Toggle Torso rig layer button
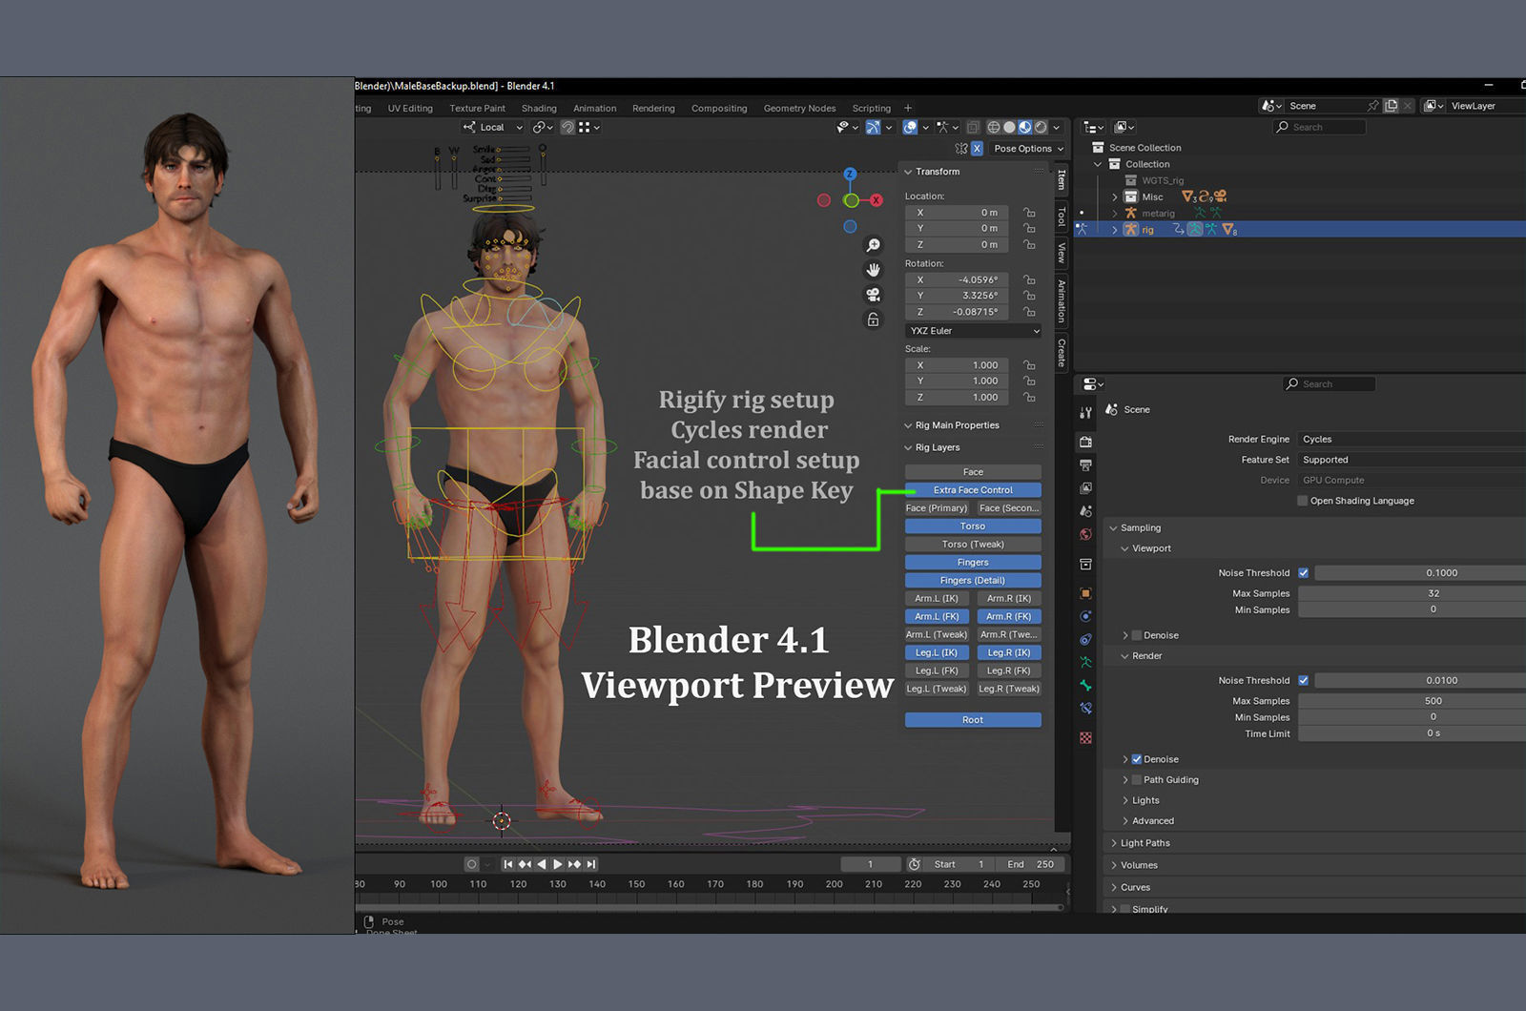This screenshot has height=1011, width=1526. [x=973, y=526]
